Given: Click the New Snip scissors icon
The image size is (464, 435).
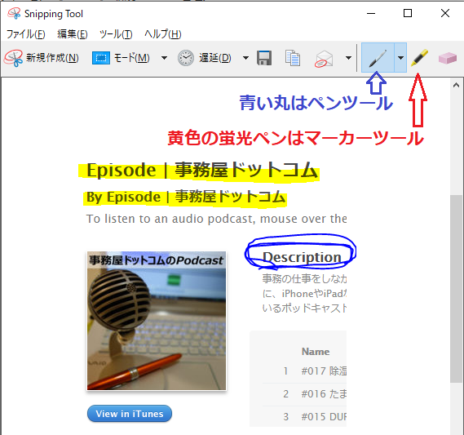Looking at the screenshot, I should [x=13, y=58].
